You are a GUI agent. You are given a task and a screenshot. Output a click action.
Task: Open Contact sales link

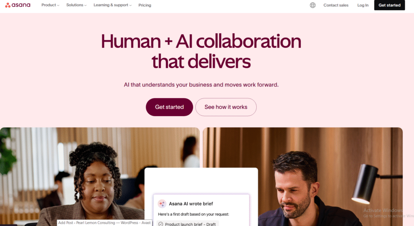point(336,5)
